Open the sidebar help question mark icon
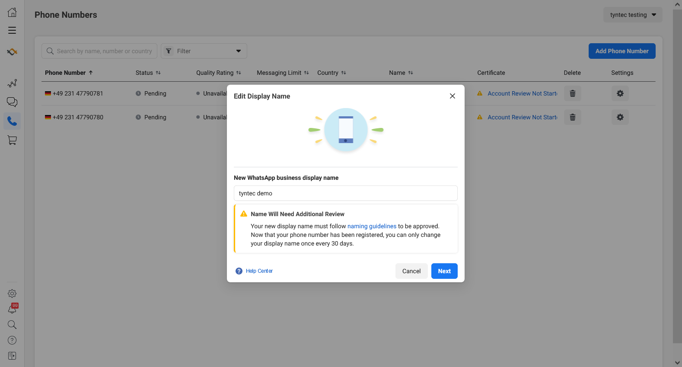The width and height of the screenshot is (682, 367). coord(12,340)
